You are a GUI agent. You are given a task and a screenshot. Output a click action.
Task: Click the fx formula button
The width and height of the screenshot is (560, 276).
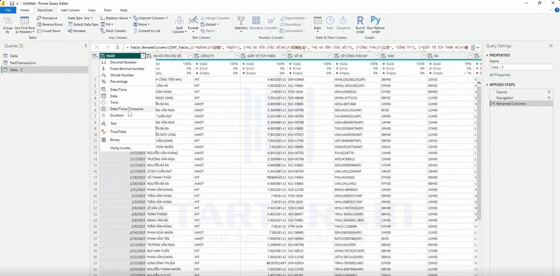117,47
